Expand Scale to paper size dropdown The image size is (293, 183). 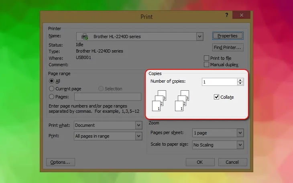tap(240, 145)
